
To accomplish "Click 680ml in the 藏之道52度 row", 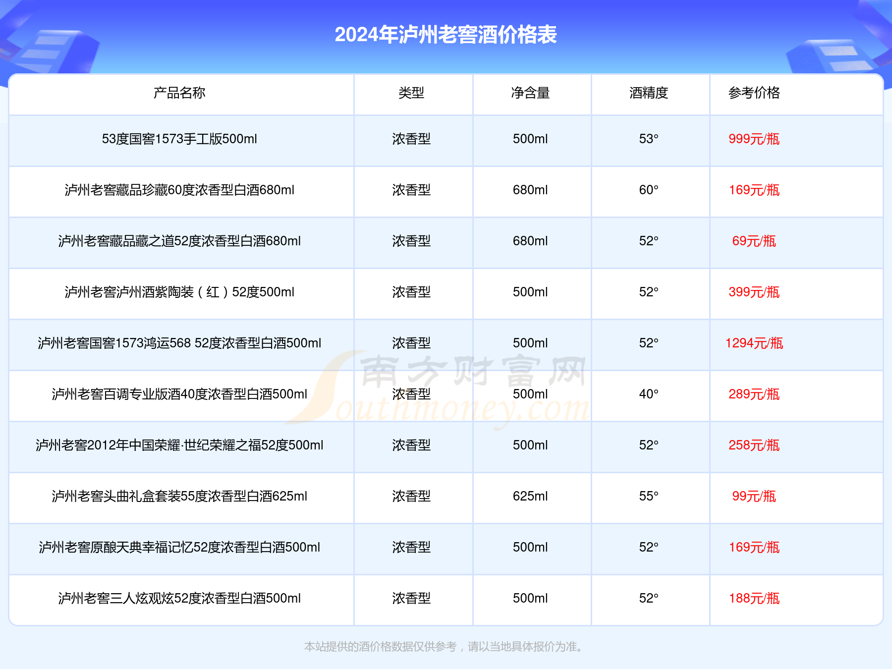I will point(530,241).
